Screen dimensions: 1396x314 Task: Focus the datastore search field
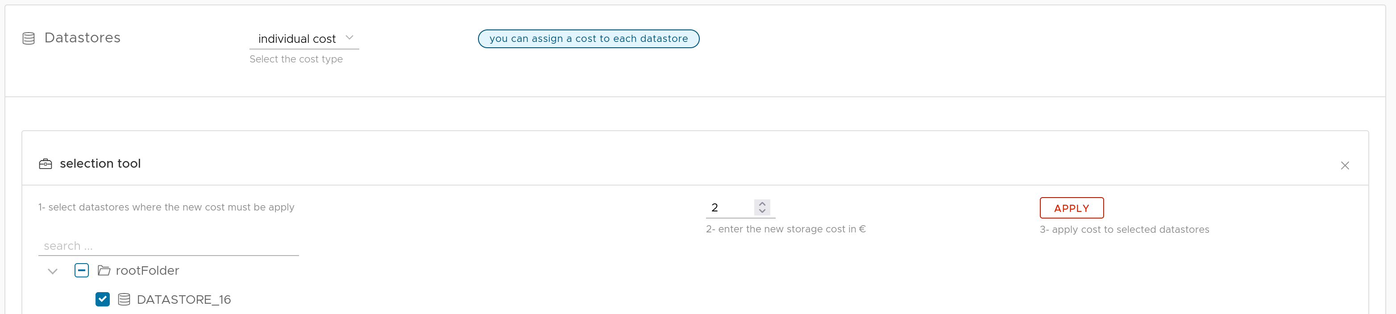(x=169, y=246)
